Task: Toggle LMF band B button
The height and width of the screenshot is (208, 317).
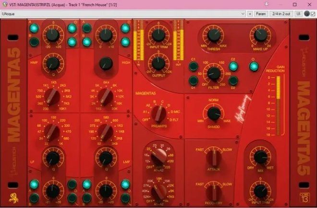Action: 87,198
